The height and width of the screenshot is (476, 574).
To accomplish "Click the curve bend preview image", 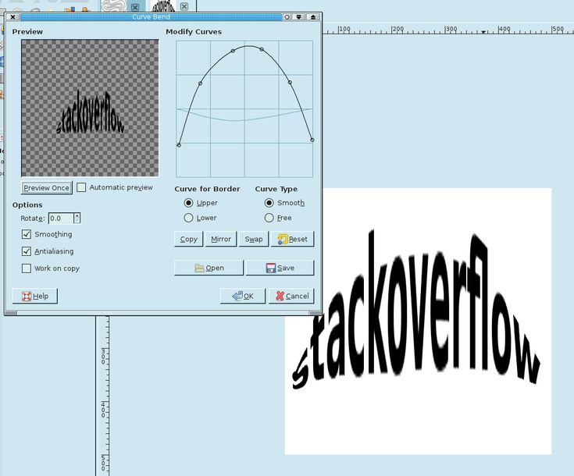I will 90,108.
